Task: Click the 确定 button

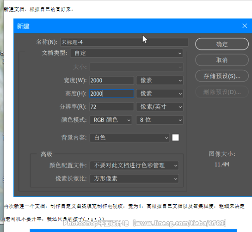Action: point(222,44)
